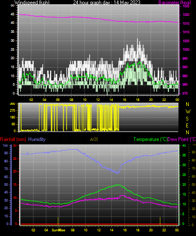Select the 980 barometer axis value
The image size is (196, 236).
coord(185,84)
